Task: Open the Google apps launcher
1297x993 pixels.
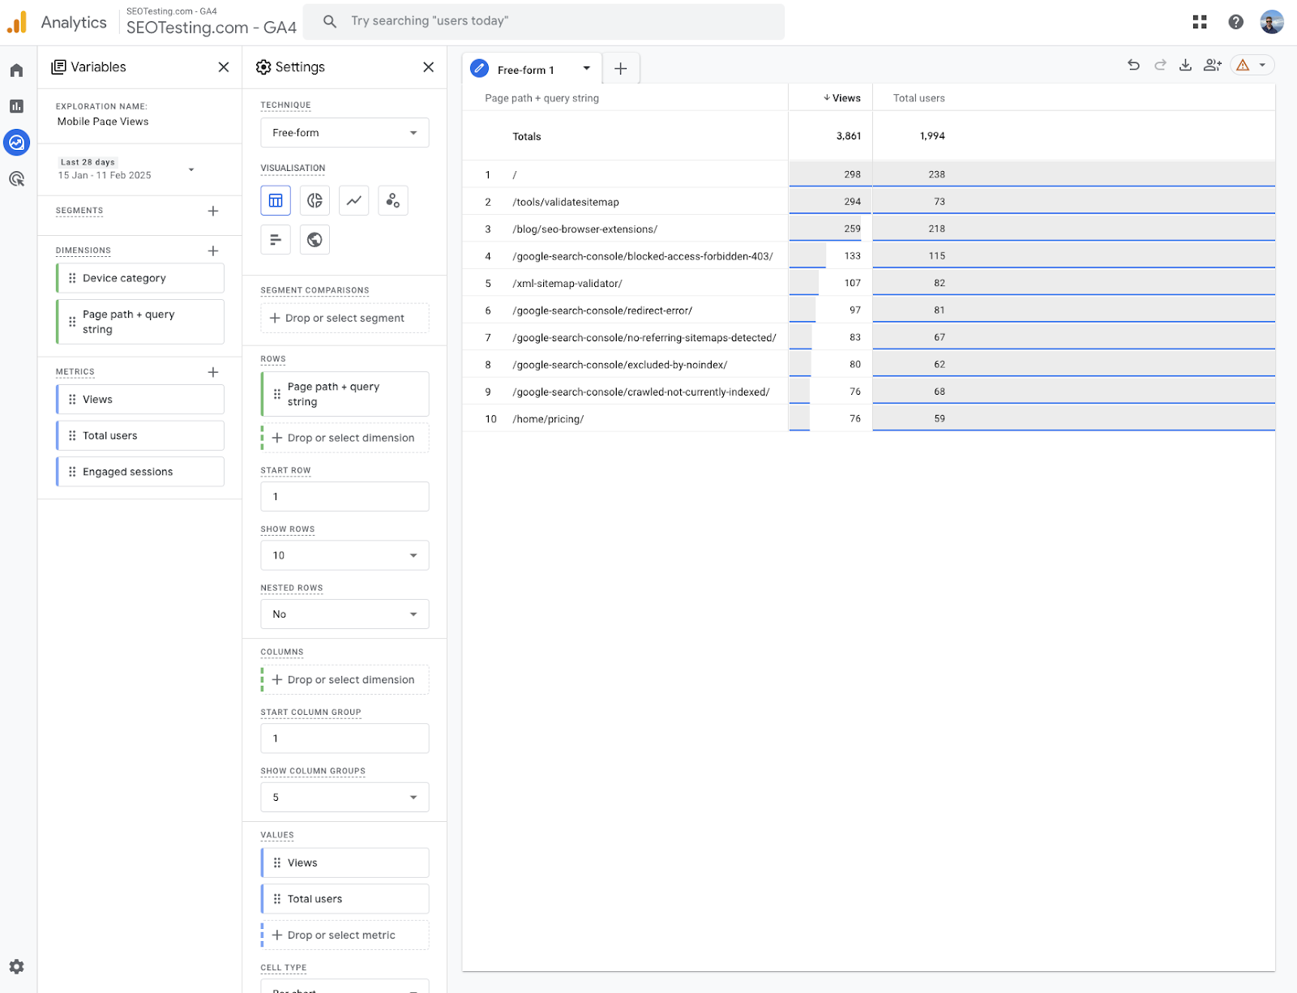Action: [1200, 22]
